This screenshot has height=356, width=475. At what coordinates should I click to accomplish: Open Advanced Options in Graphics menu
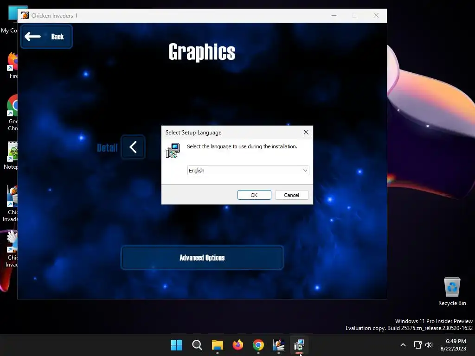[202, 258]
